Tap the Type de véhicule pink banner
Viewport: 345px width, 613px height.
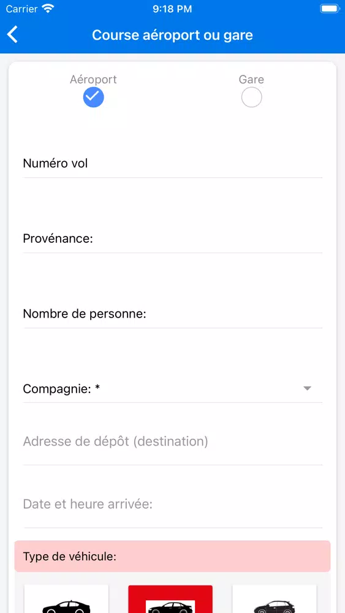coord(172,557)
